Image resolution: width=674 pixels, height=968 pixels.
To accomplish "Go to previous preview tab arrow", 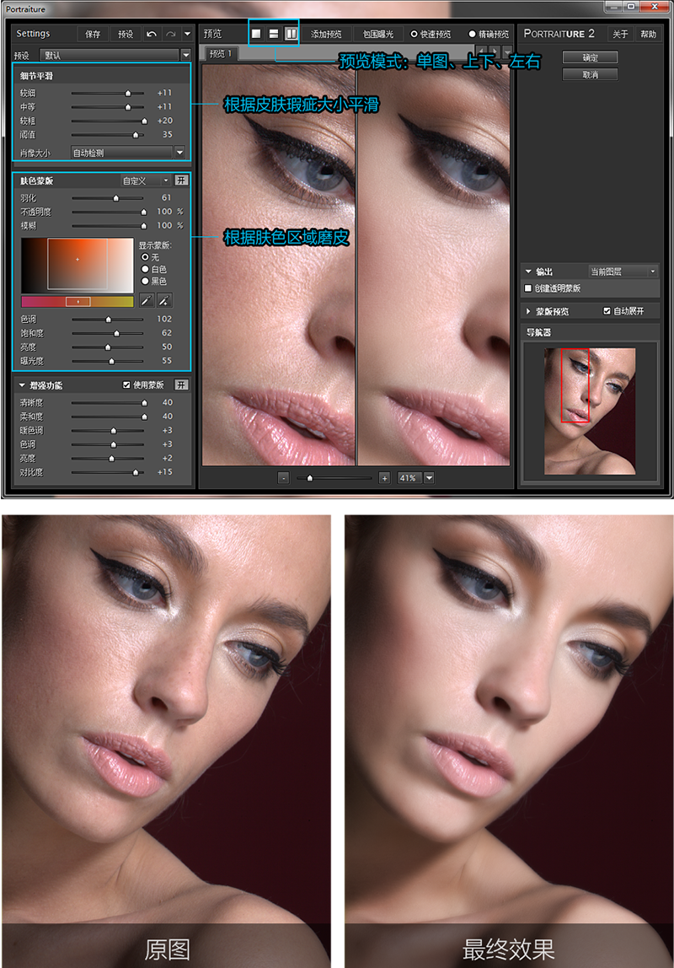I will [481, 51].
